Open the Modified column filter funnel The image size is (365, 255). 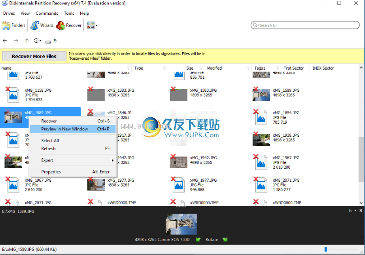pyautogui.click(x=248, y=68)
